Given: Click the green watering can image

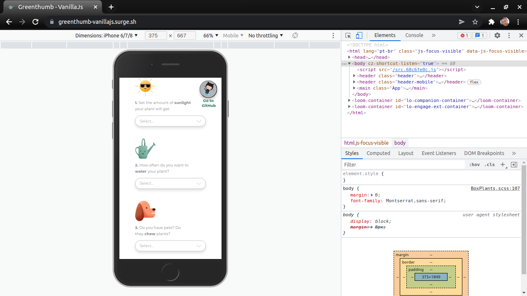Looking at the screenshot, I should click(145, 148).
